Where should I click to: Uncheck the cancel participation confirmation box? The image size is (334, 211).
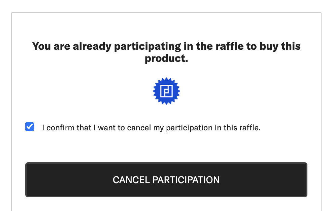[x=29, y=127]
